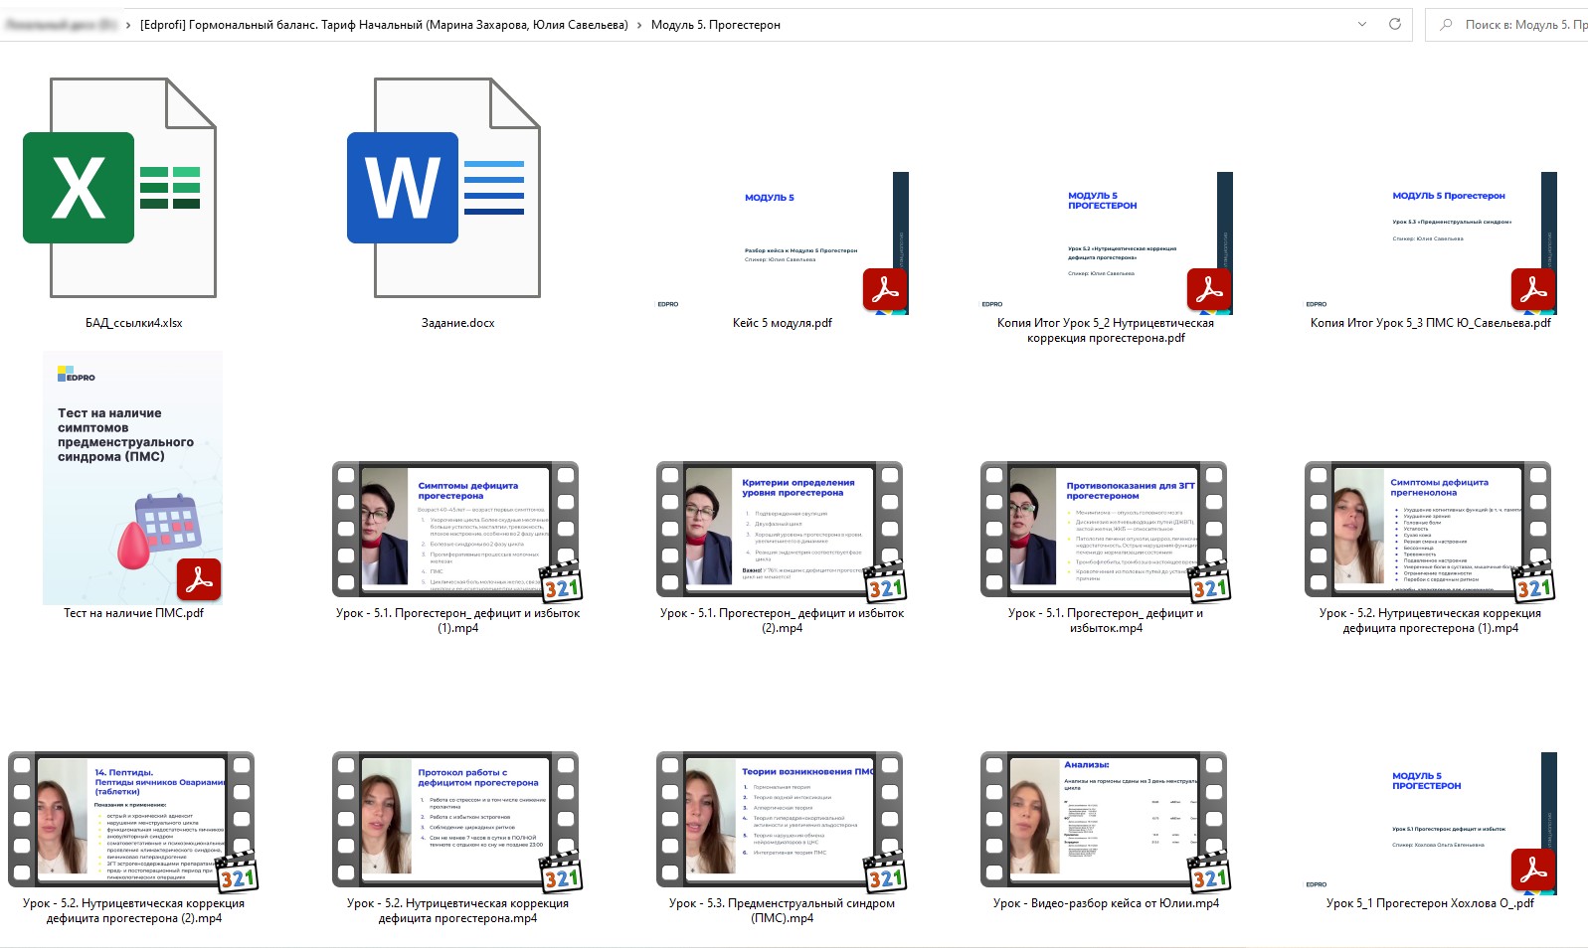
Task: Open Видео-разбор кейса от Юлии.mp4
Action: pos(1106,819)
